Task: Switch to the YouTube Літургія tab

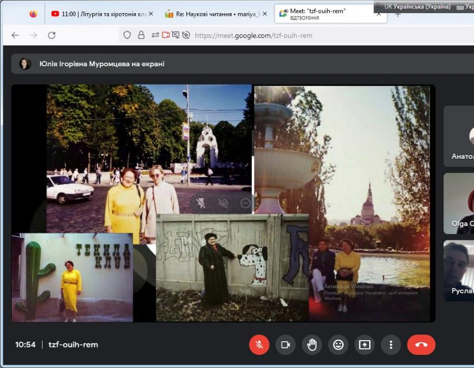Action: [x=100, y=14]
